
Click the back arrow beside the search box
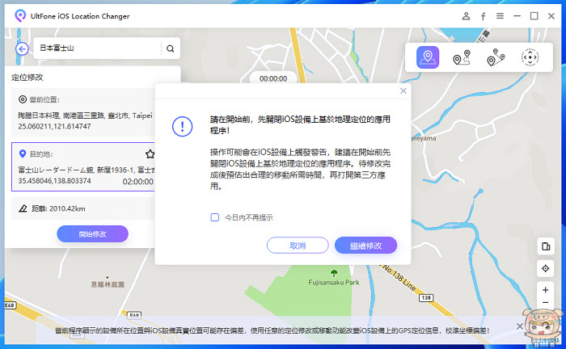click(23, 48)
